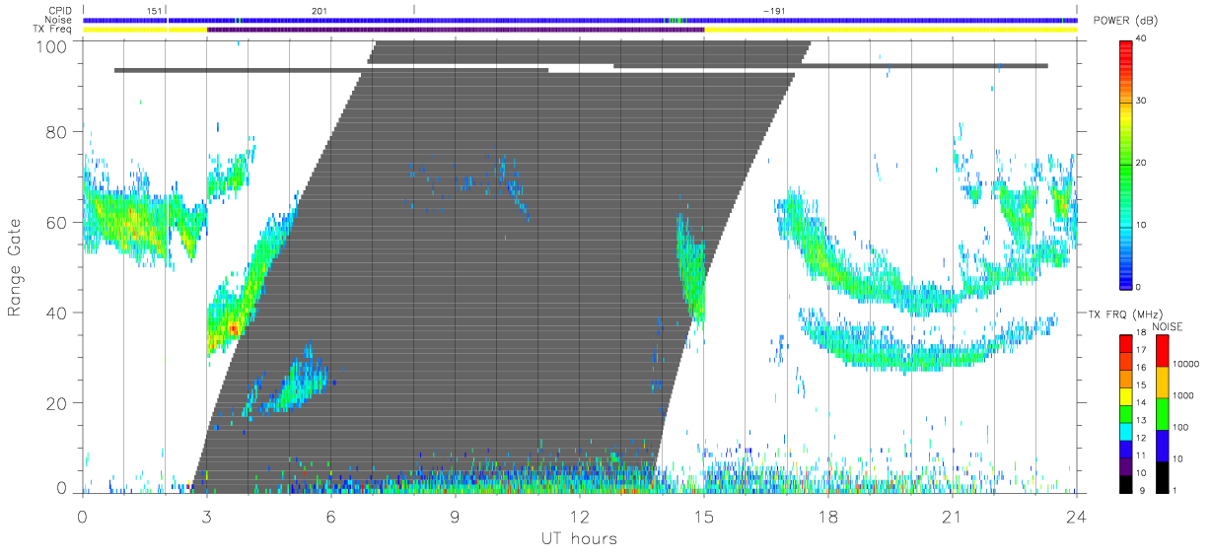Click the green blip in the Noise strip
Image resolution: width=1211 pixels, height=559 pixels.
click(677, 20)
